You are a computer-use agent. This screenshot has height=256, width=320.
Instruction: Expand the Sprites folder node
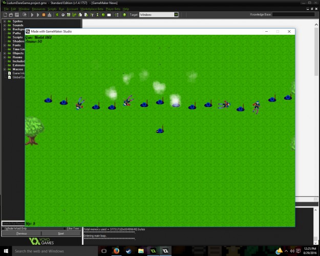[5, 21]
